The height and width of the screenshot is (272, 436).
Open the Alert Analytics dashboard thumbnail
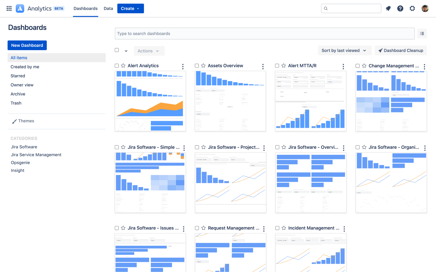[x=150, y=101]
